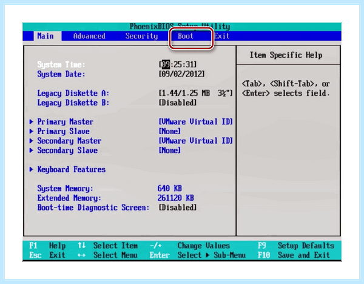The width and height of the screenshot is (364, 284).
Task: Click the Enter Select Sub-Menu hint
Action: point(198,255)
